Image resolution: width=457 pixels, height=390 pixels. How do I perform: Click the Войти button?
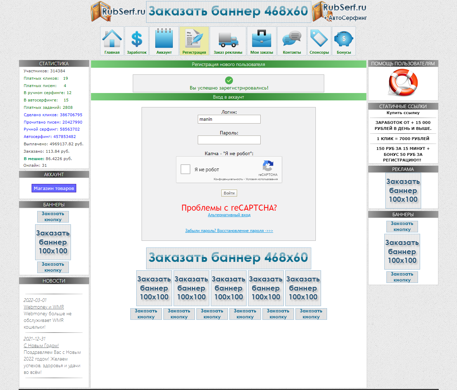coord(229,193)
